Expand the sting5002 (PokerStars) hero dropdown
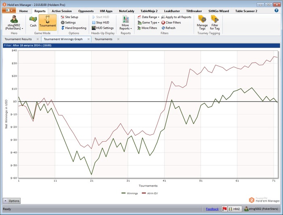The height and width of the screenshot is (215, 283). click(x=22, y=29)
